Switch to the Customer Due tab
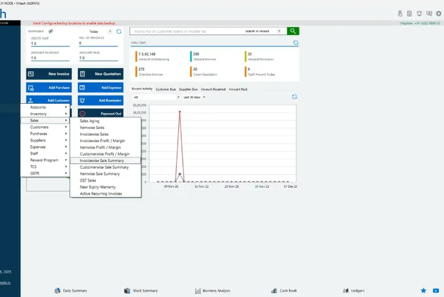444x297 pixels. [166, 89]
